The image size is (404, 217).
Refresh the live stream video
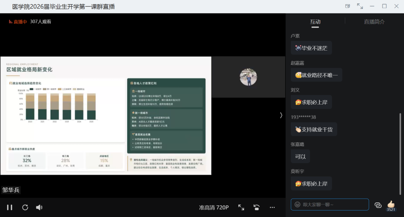tap(25, 207)
